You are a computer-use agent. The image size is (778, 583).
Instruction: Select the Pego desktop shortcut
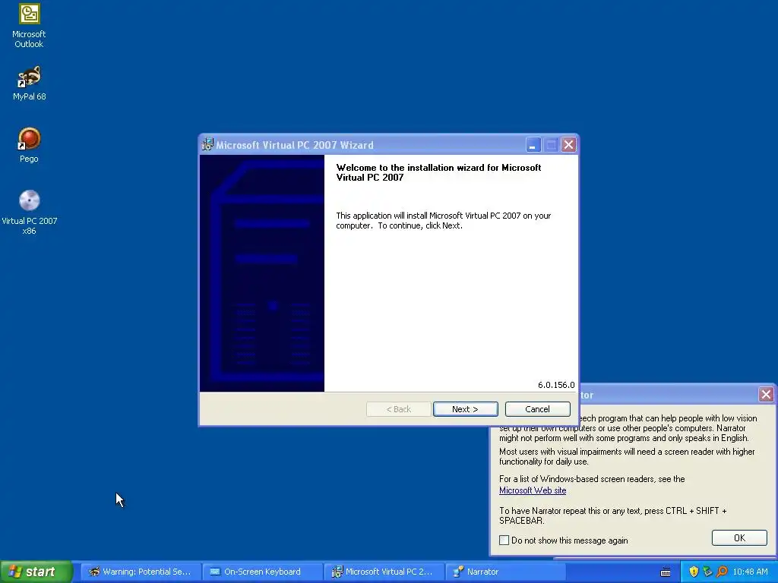point(30,145)
